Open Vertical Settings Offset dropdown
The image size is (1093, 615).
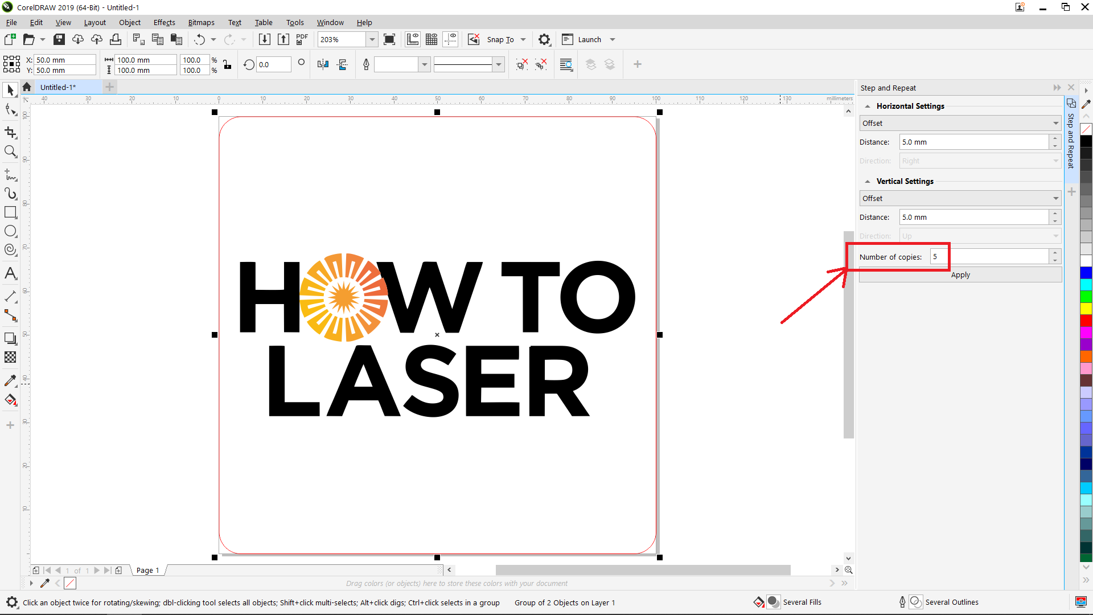pyautogui.click(x=960, y=198)
